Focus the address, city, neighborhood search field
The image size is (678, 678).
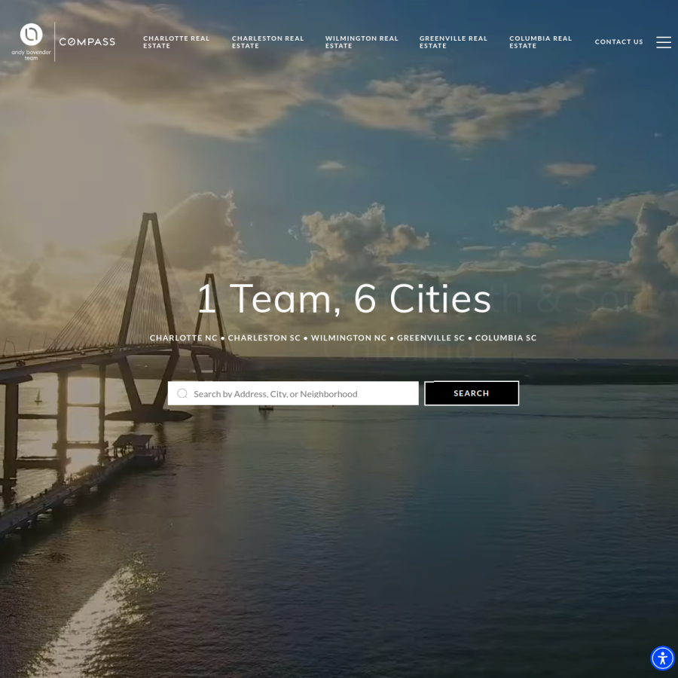click(293, 393)
